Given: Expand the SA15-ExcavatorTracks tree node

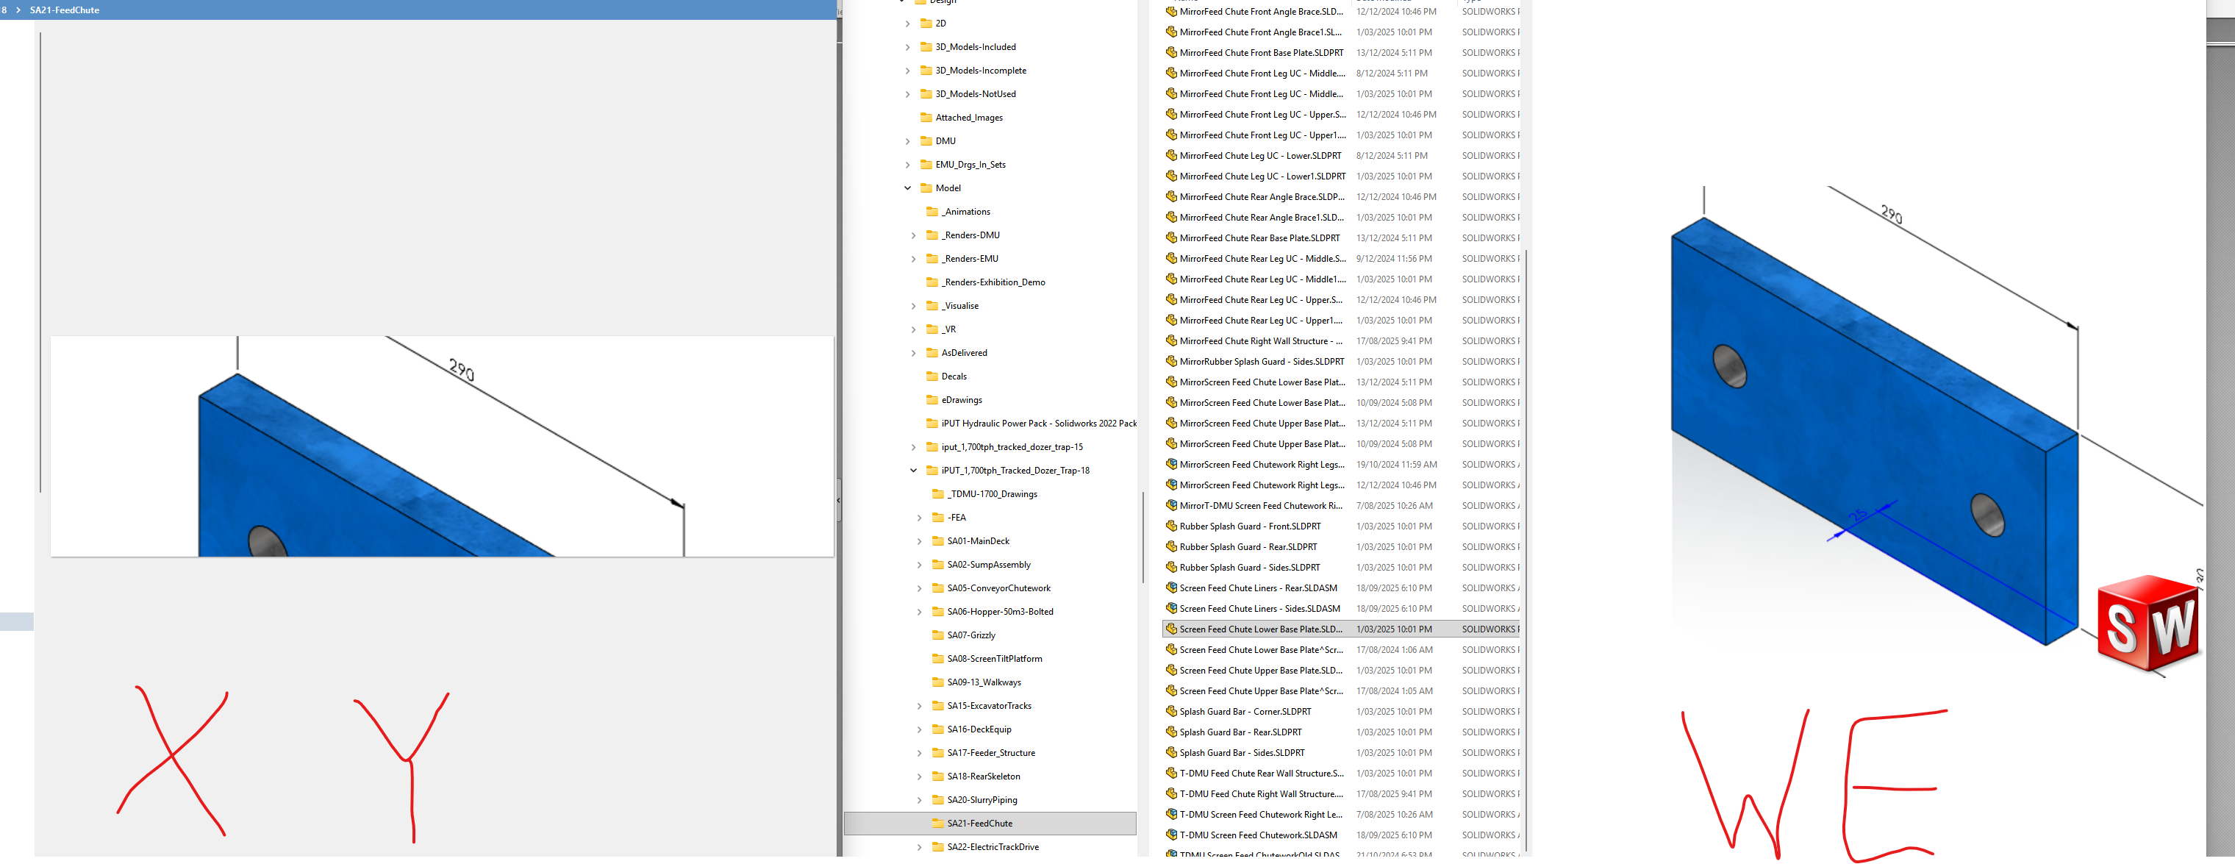Looking at the screenshot, I should coord(920,705).
